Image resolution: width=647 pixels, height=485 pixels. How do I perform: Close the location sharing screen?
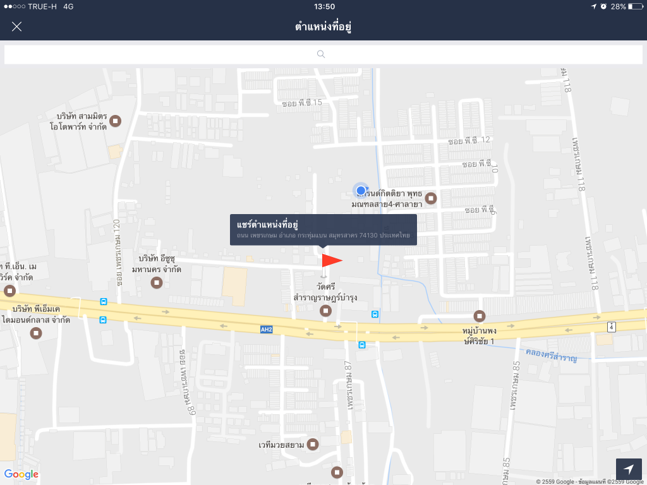point(17,27)
